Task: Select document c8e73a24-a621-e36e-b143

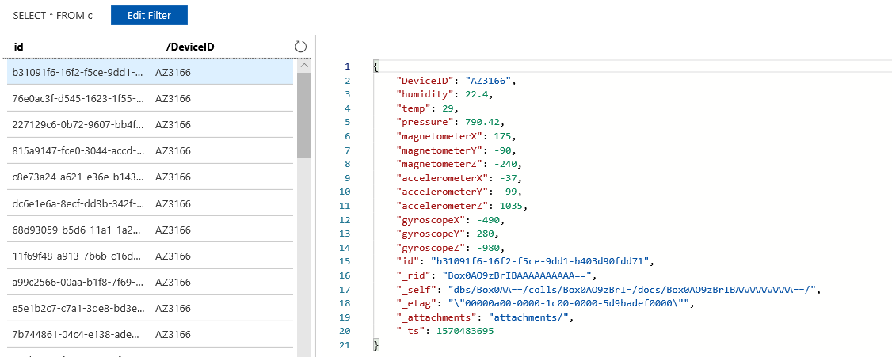Action: coord(151,177)
